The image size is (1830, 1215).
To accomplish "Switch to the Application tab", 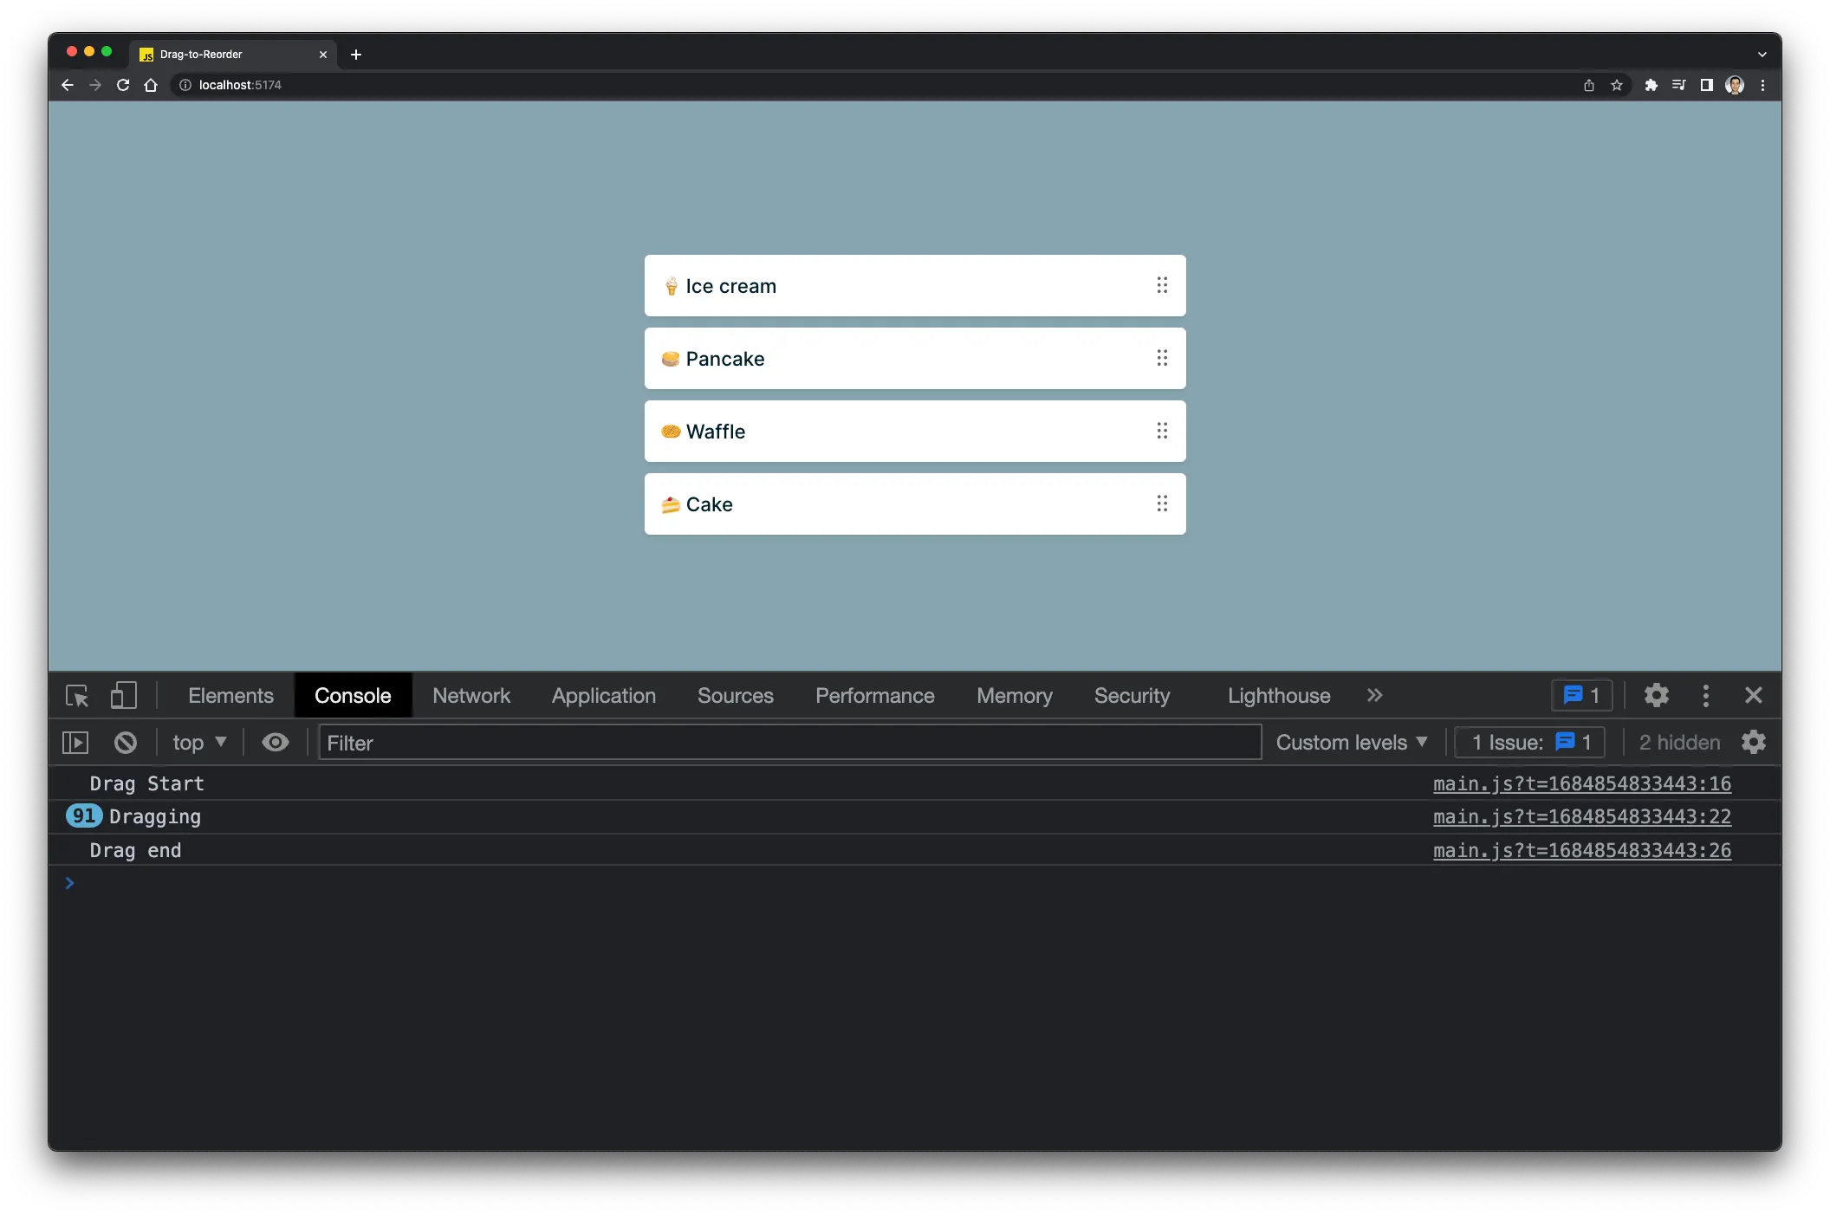I will click(604, 696).
